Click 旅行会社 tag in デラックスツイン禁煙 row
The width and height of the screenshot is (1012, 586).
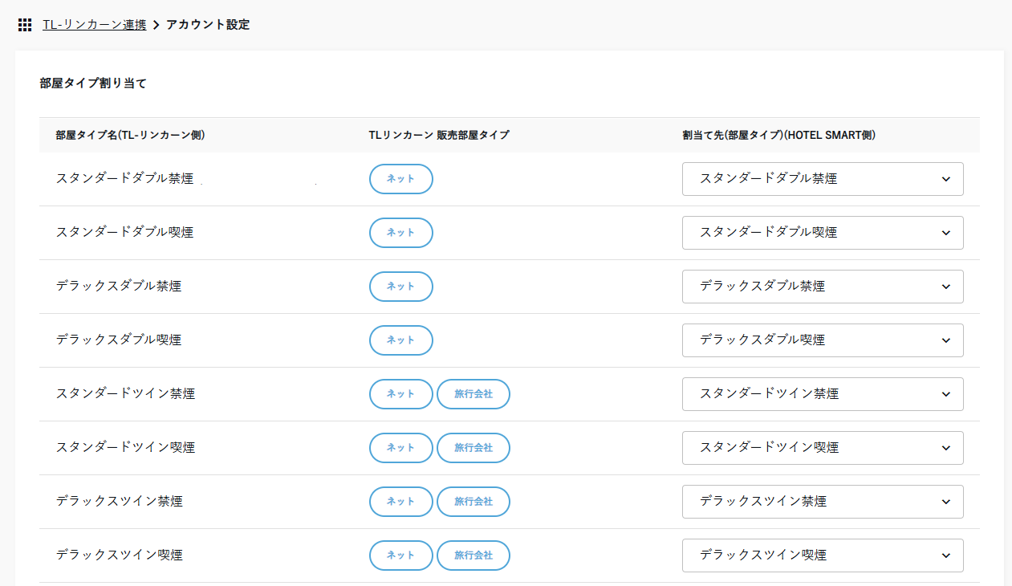pos(473,502)
